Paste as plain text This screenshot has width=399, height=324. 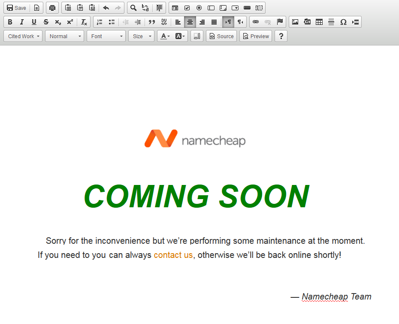click(80, 8)
